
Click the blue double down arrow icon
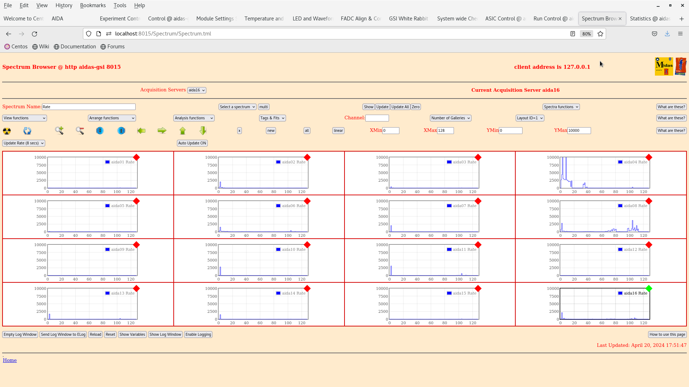click(x=100, y=131)
